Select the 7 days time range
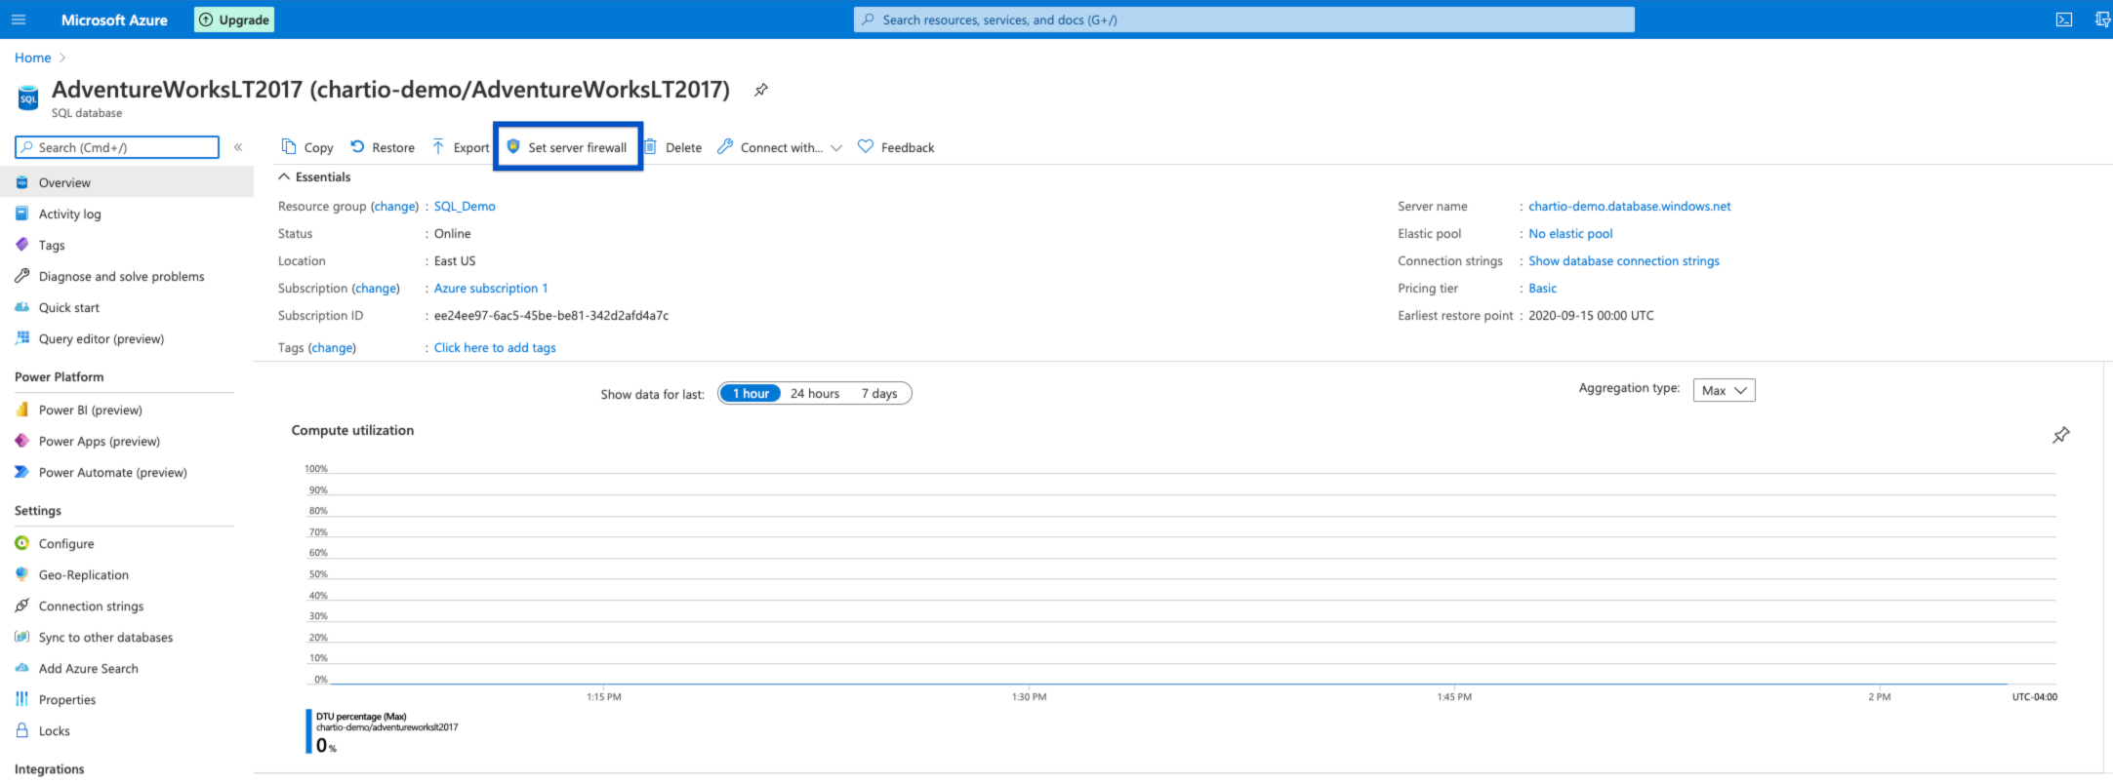The image size is (2113, 782). click(879, 393)
